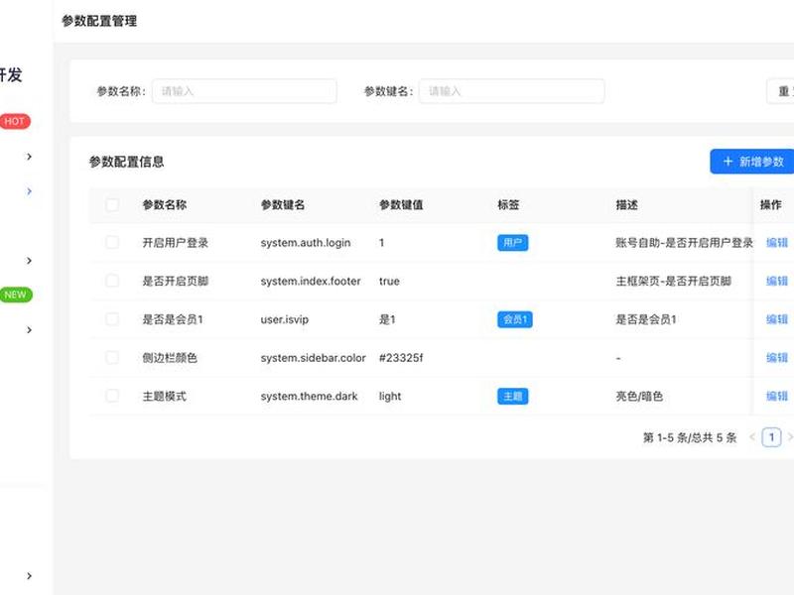Viewport: 794px width, 595px height.
Task: Edit the system.sidebar.color parameter
Action: [777, 358]
